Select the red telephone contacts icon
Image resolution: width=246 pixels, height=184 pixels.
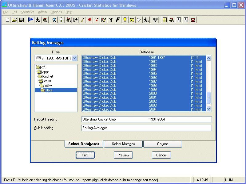[193, 20]
